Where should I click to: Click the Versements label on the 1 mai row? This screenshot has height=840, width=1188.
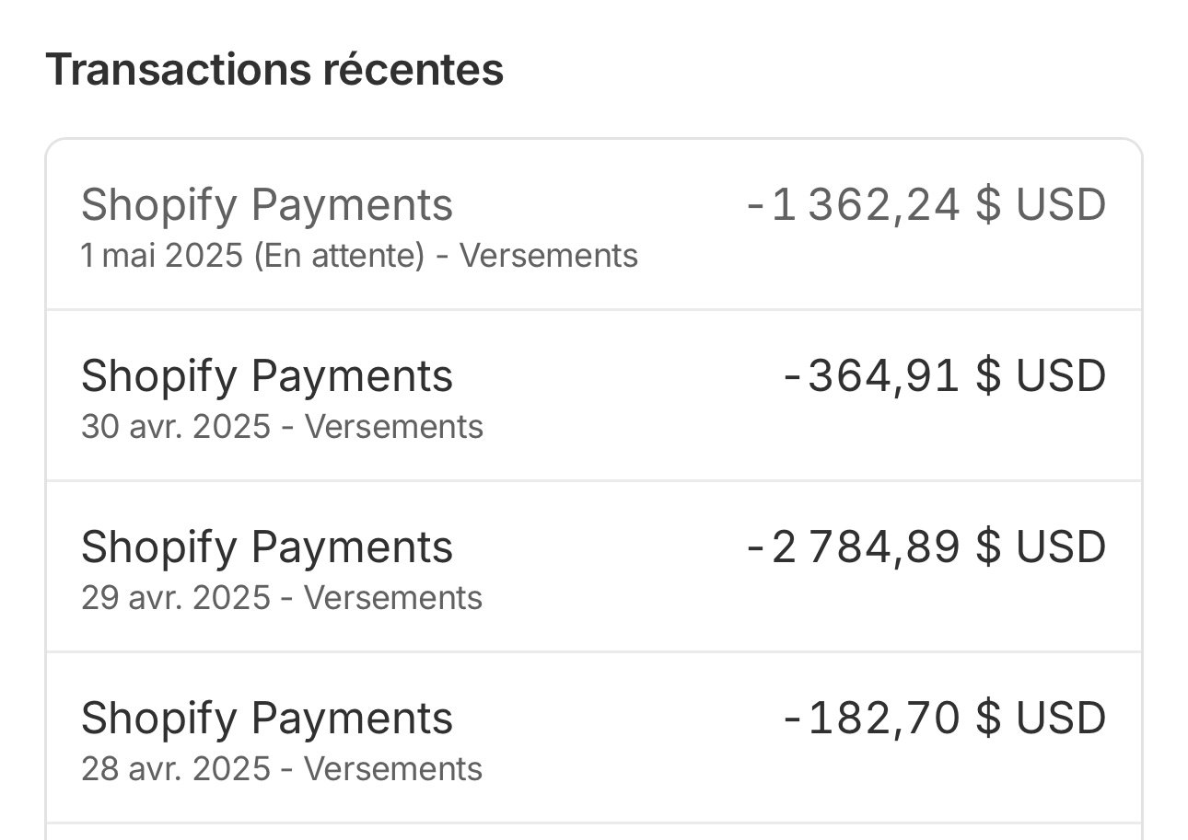(548, 256)
